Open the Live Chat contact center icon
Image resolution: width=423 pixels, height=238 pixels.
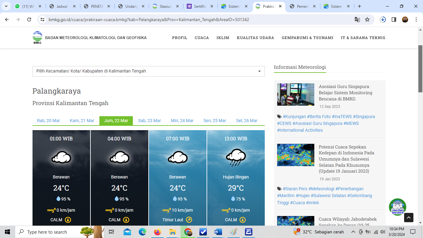(x=398, y=207)
